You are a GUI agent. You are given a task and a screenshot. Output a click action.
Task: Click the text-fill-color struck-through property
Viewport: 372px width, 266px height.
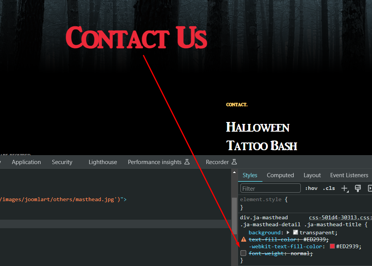(273, 239)
